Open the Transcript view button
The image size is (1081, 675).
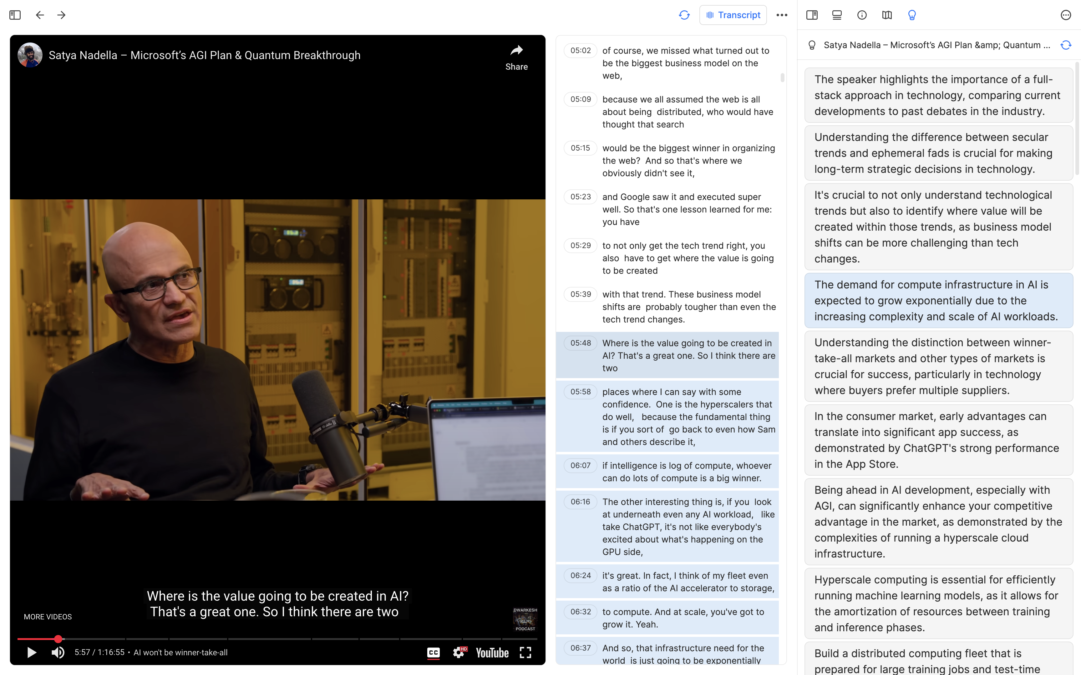[733, 15]
